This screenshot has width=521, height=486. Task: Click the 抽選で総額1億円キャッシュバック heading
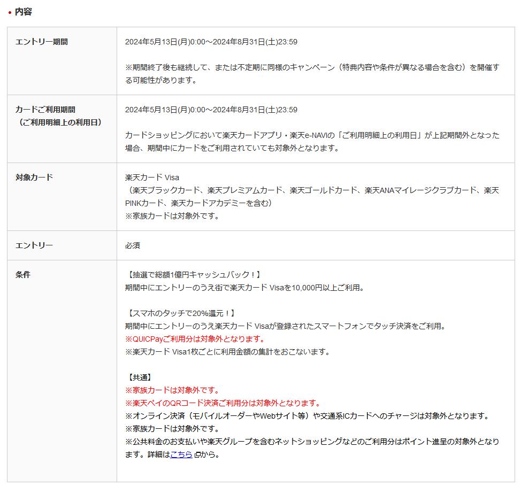[x=194, y=275]
